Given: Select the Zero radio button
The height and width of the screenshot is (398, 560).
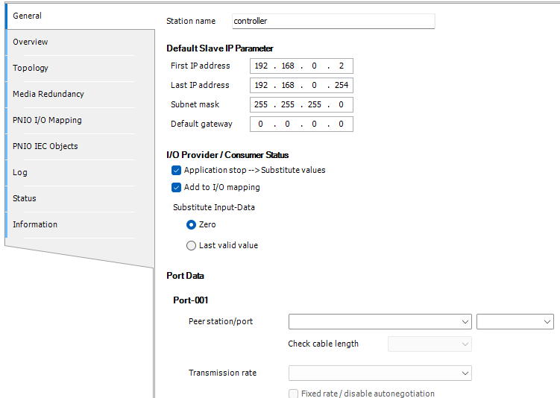Looking at the screenshot, I should 192,224.
